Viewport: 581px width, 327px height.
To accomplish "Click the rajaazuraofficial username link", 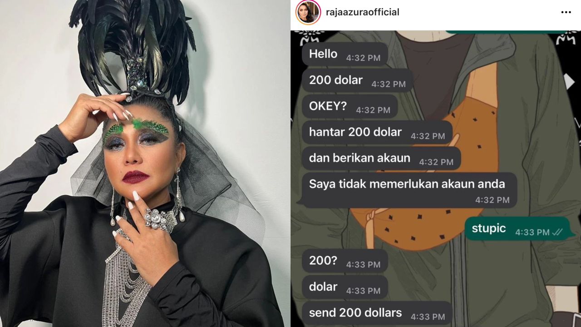I will tap(363, 12).
